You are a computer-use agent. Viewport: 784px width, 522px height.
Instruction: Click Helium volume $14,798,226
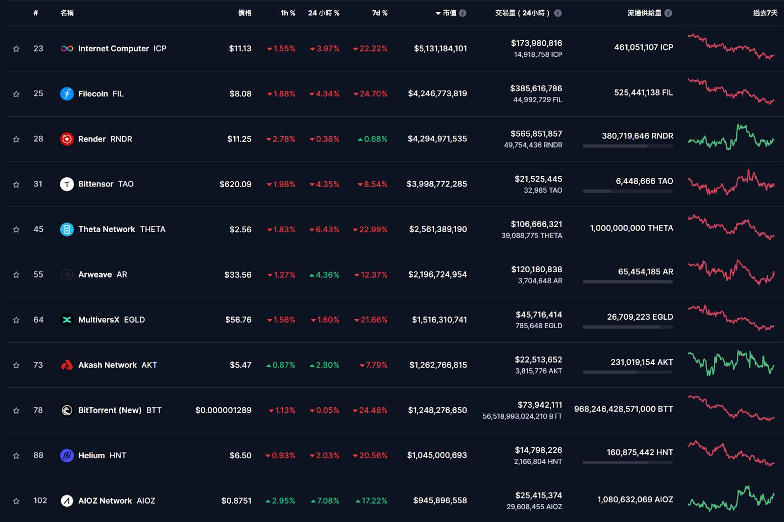(x=539, y=450)
